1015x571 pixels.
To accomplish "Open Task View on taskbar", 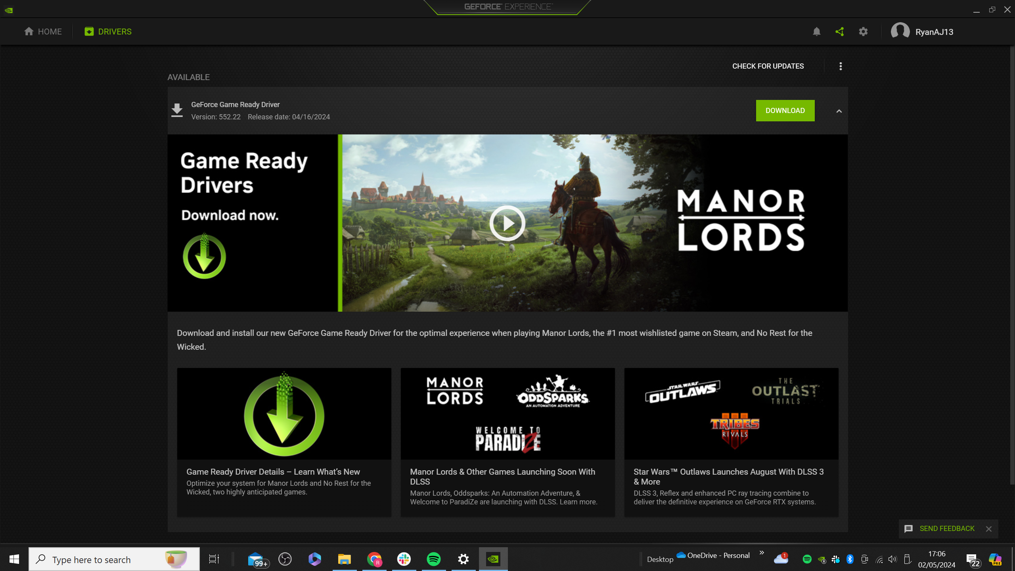I will tap(214, 559).
